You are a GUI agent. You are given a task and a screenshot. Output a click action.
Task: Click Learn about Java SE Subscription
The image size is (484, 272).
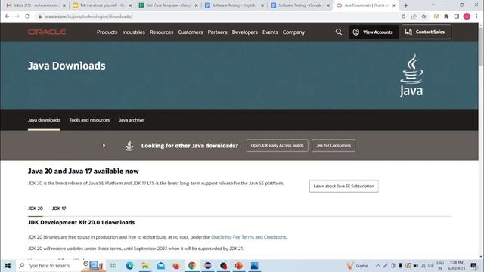click(343, 187)
